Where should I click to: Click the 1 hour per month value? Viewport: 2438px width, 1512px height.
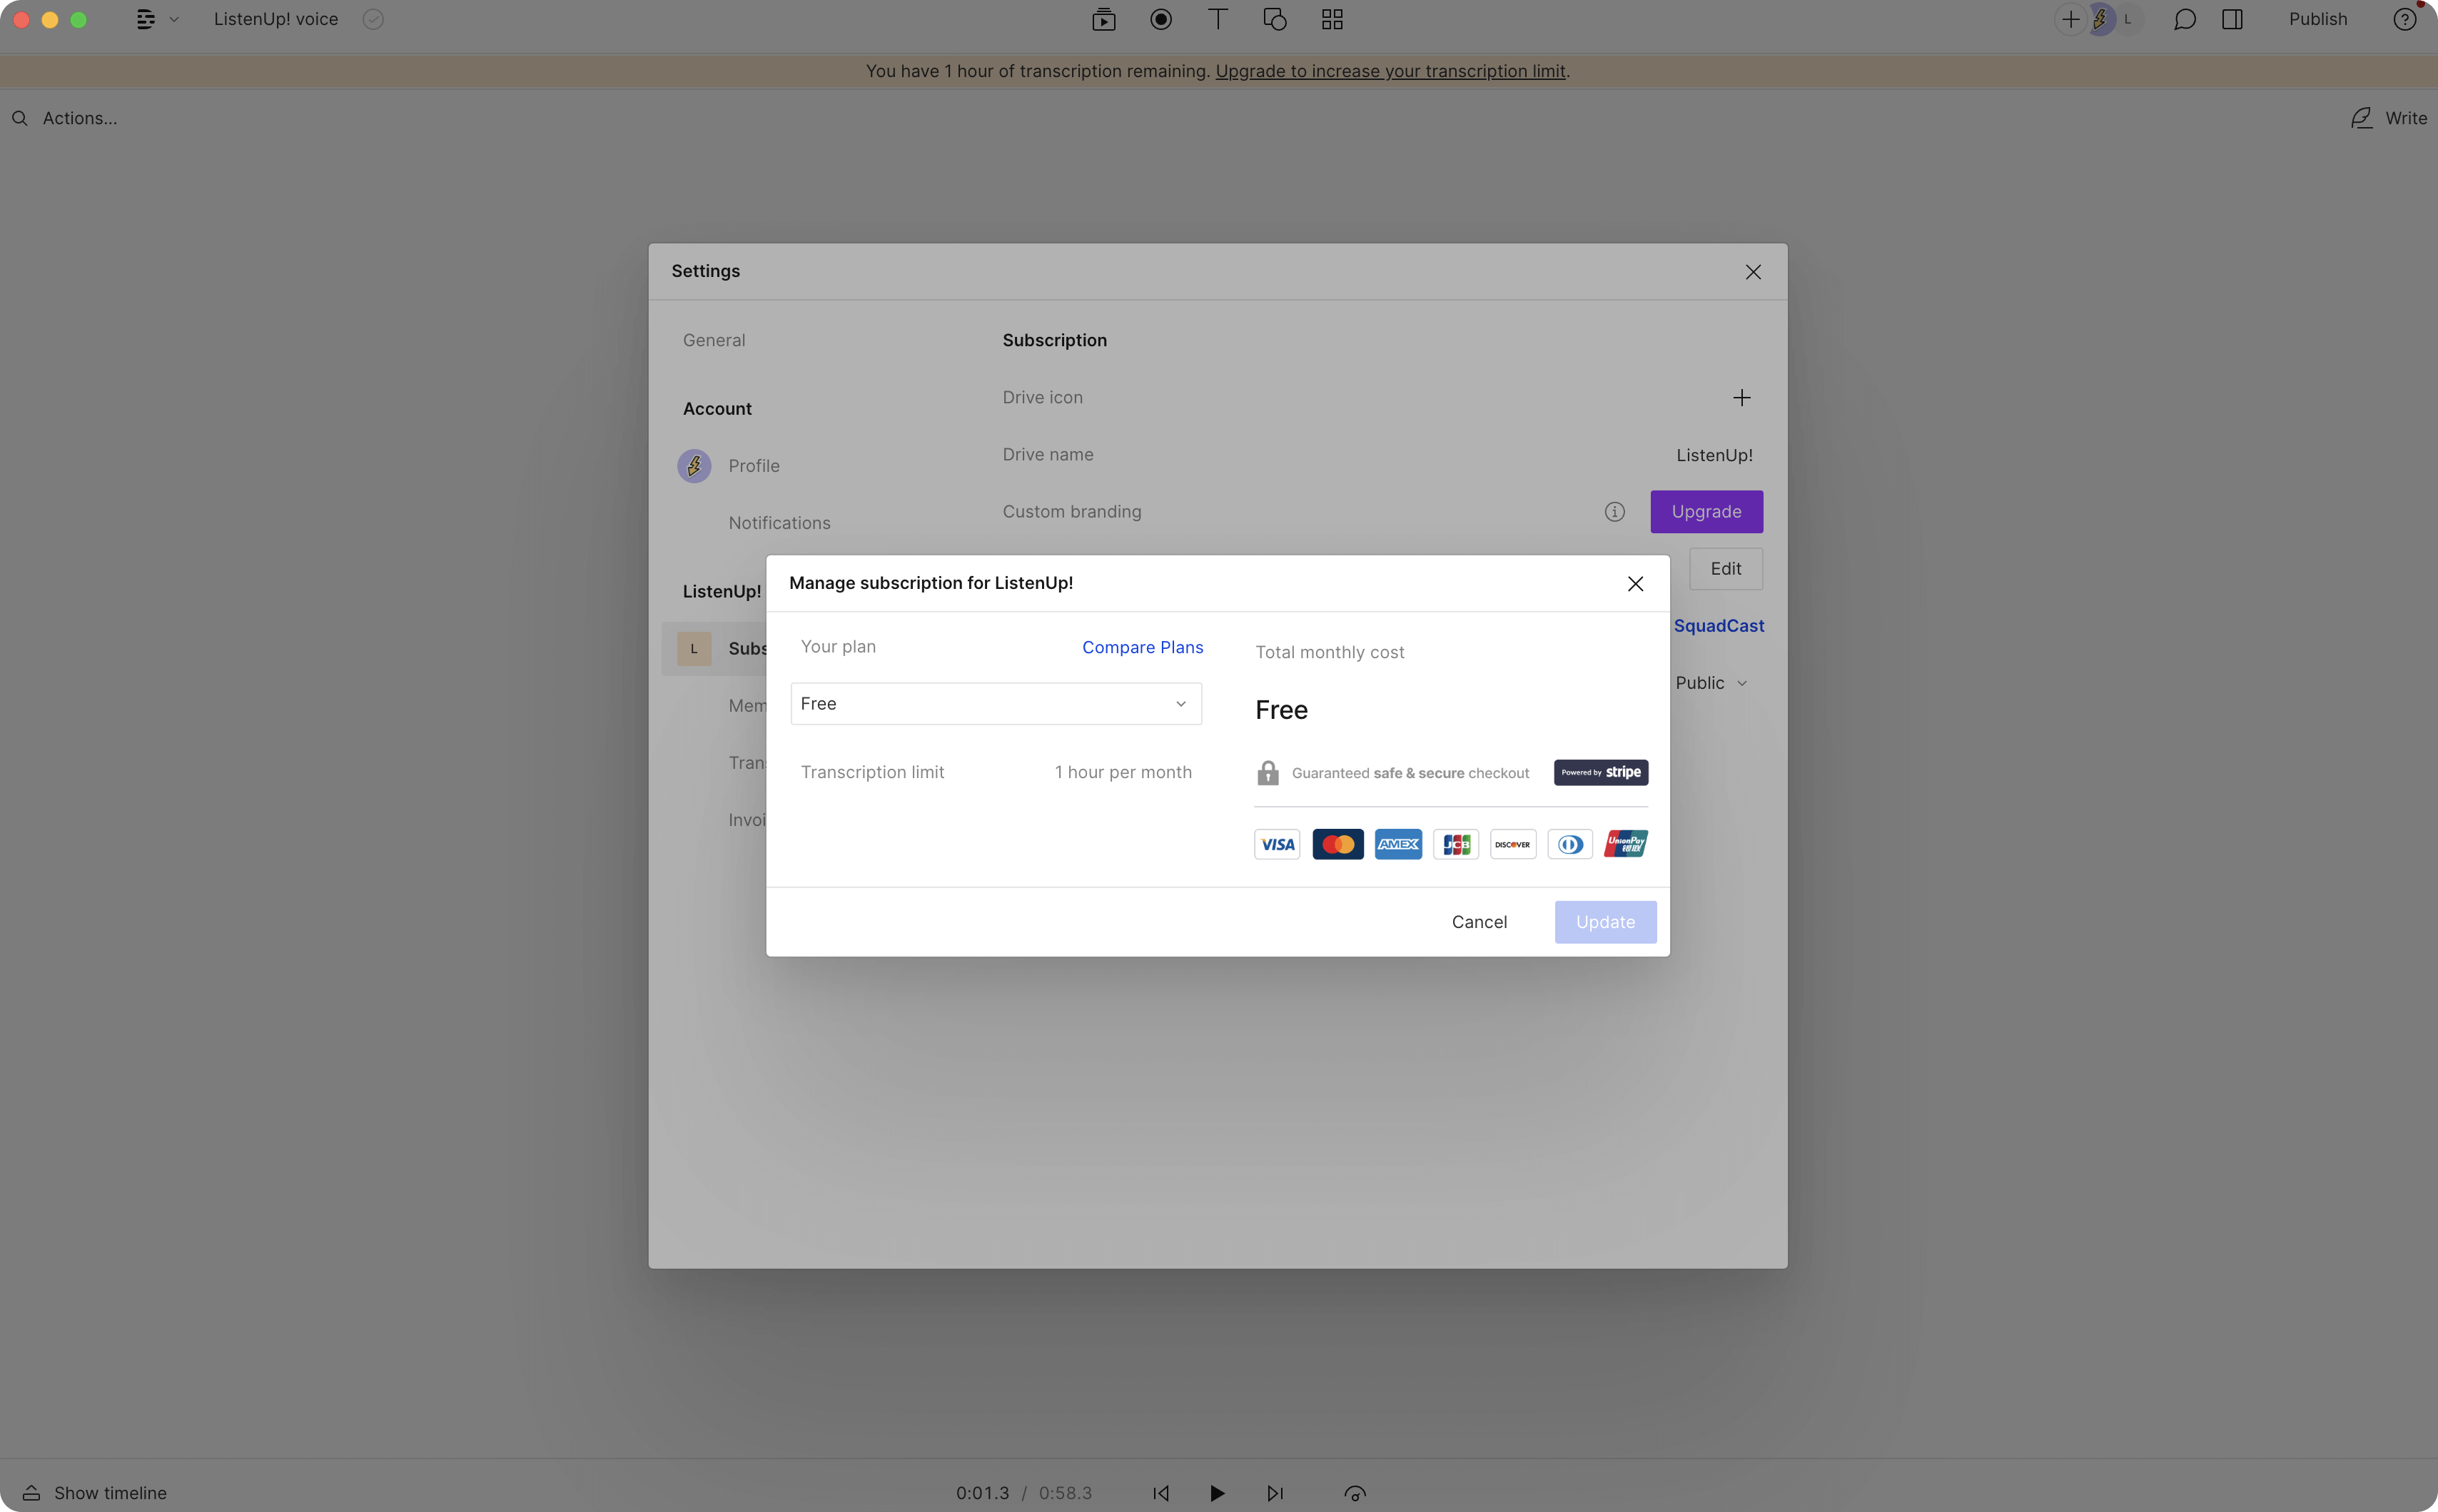pyautogui.click(x=1123, y=772)
